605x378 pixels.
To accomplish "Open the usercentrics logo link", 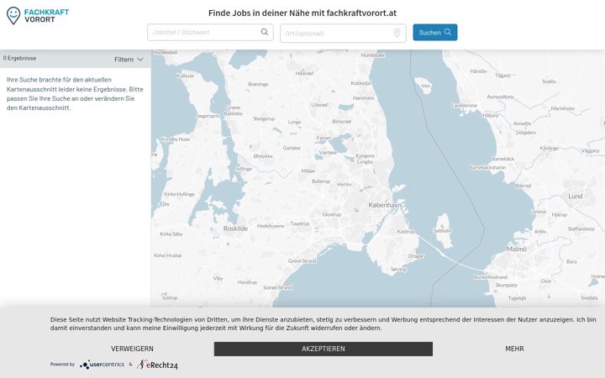I will 103,365.
